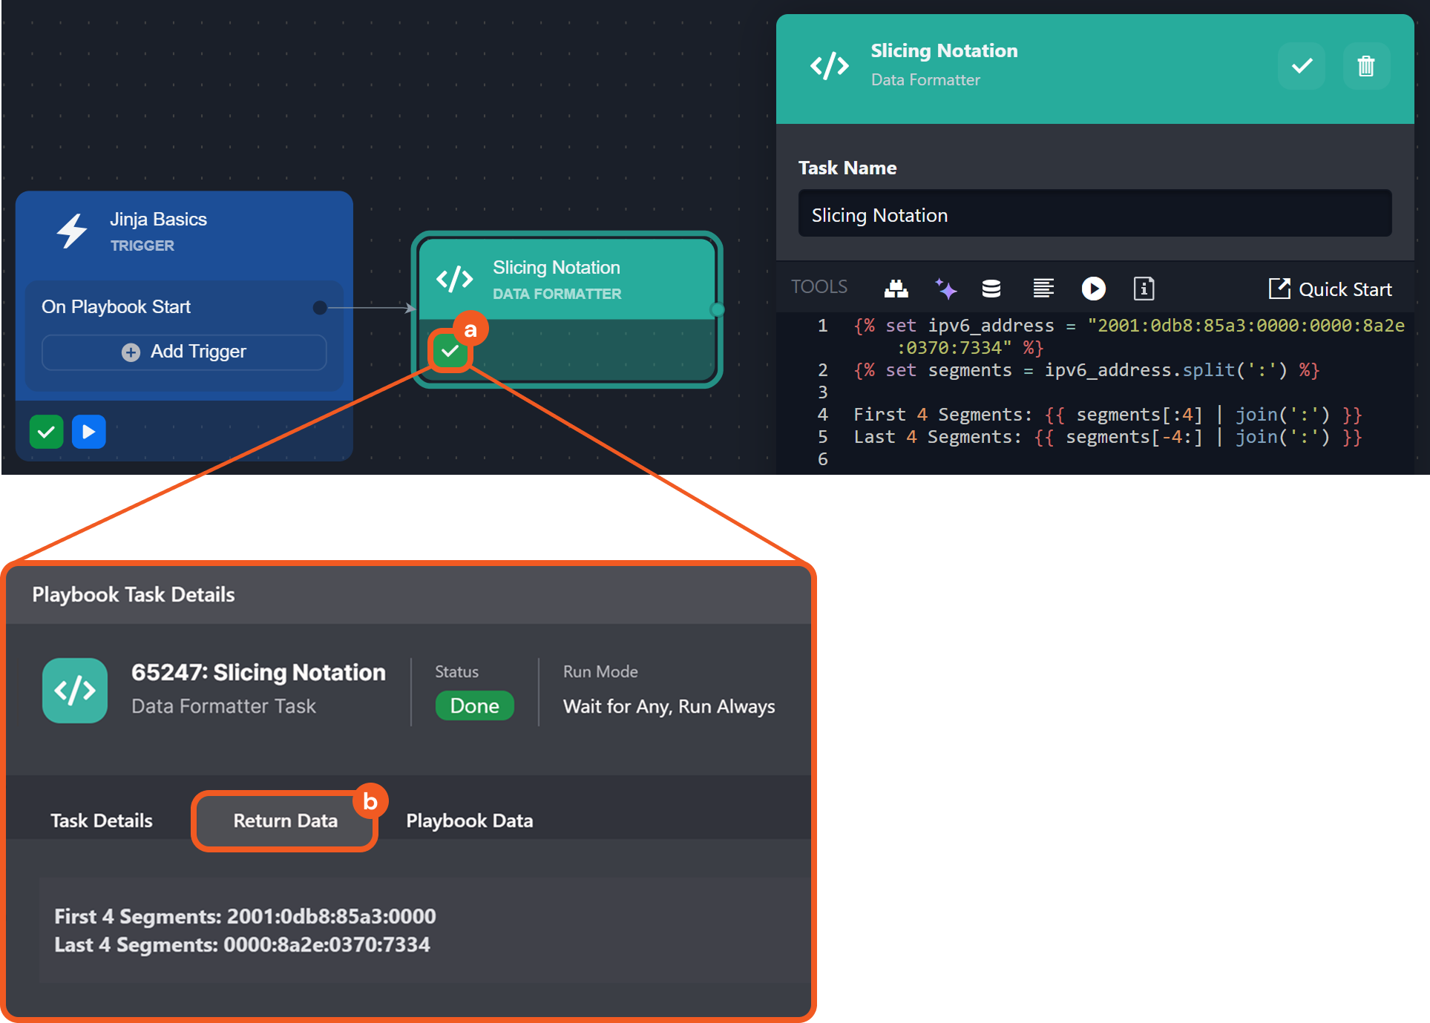Run the formatter with the play tool
This screenshot has height=1023, width=1430.
pos(1093,289)
